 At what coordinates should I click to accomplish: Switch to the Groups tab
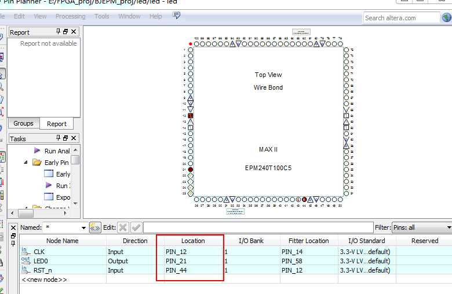[23, 123]
